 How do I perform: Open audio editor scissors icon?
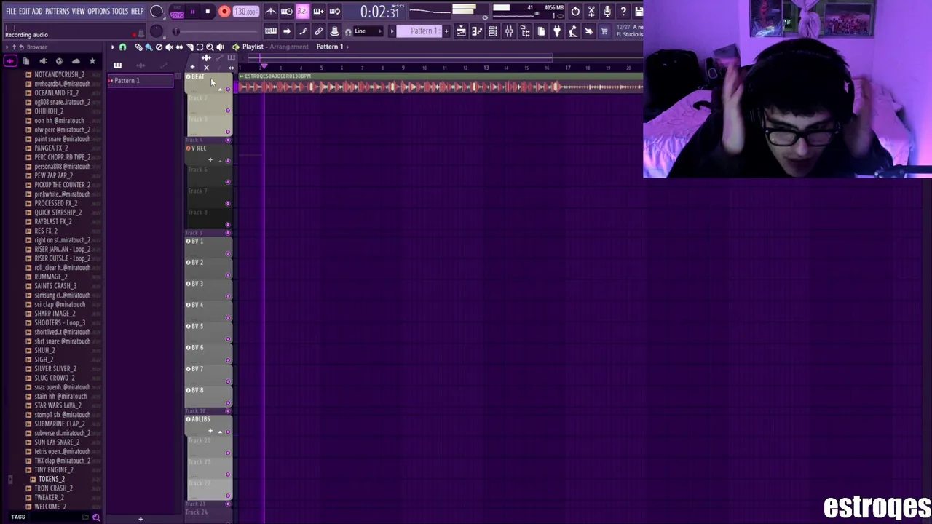pos(591,12)
